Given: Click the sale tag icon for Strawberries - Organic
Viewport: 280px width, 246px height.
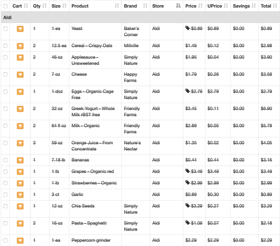Looking at the screenshot, I should point(187,183).
